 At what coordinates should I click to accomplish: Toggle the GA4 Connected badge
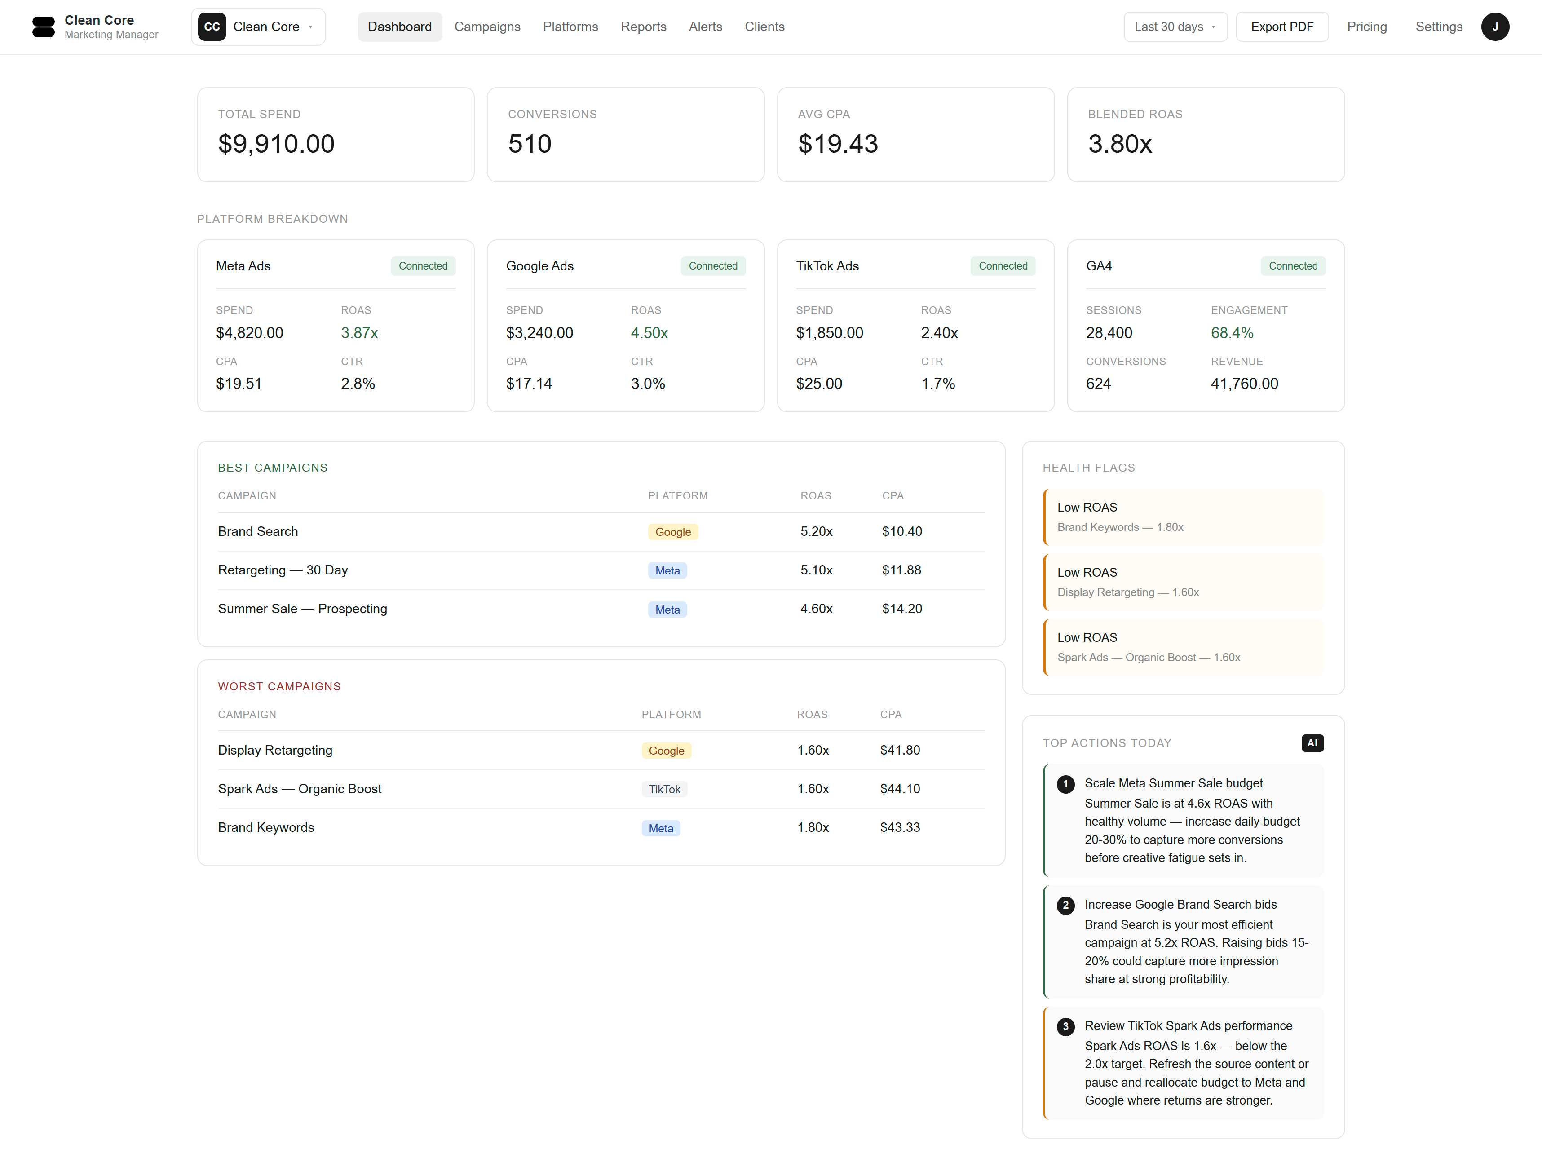(x=1293, y=265)
